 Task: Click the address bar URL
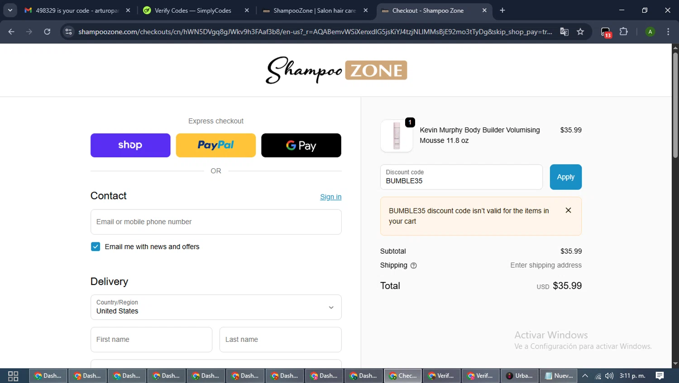[315, 32]
